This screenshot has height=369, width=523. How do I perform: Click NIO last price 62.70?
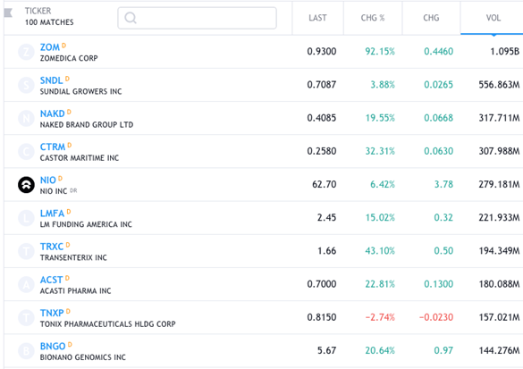pyautogui.click(x=325, y=184)
